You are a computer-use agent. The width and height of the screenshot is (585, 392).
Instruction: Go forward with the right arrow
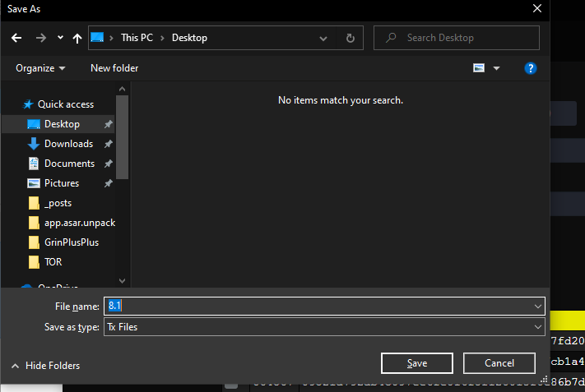click(x=41, y=38)
